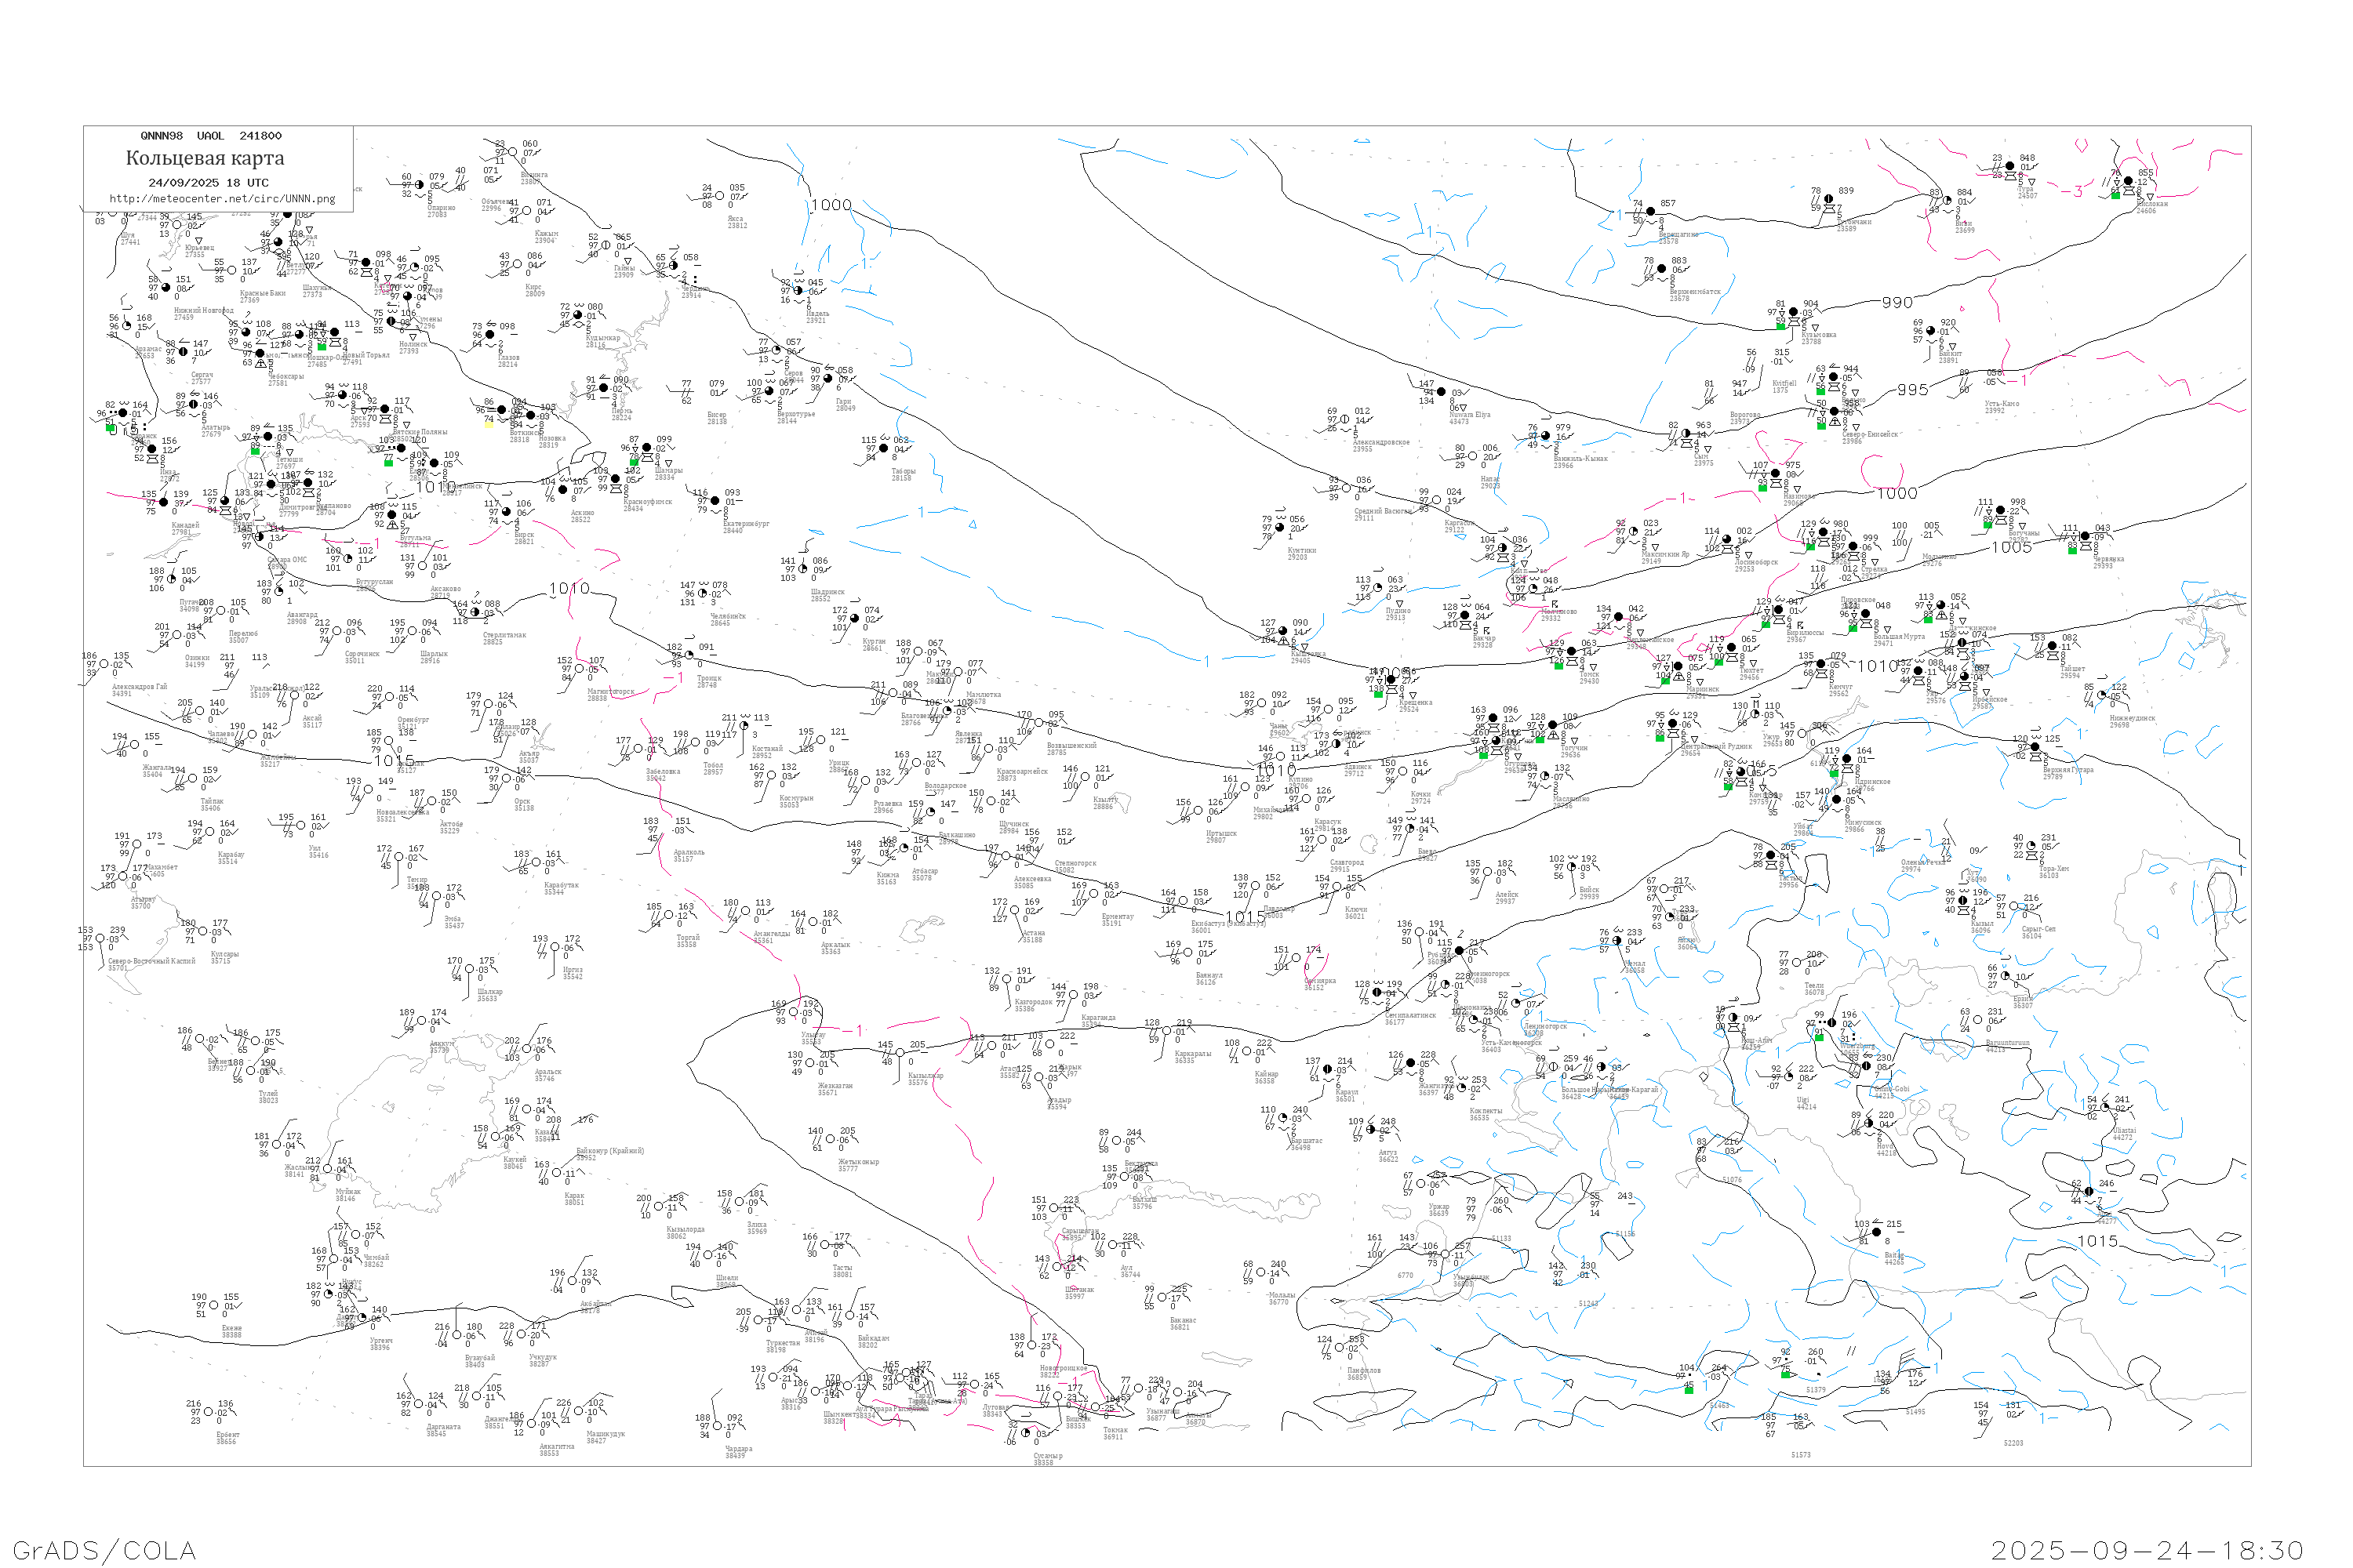Screen dimensions: 2353x1568
Task: Click the Кемчуг station filled circle
Action: 1820,665
